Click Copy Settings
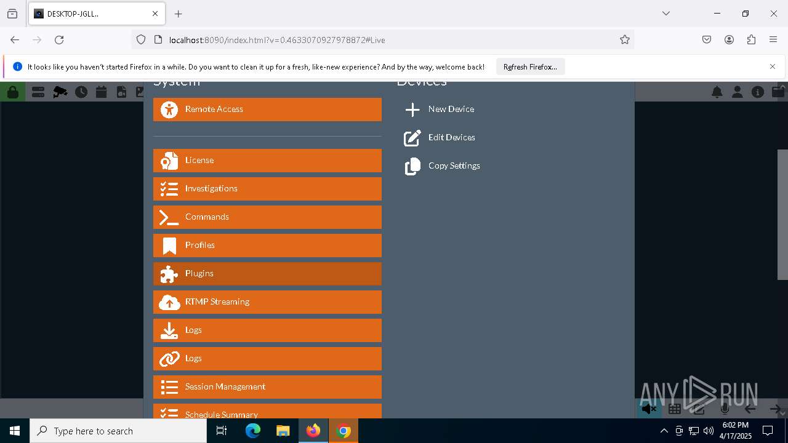Screen dimensions: 788x443 point(454,166)
